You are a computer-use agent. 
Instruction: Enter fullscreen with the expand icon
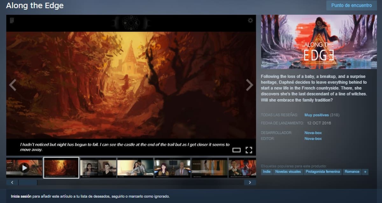click(249, 150)
